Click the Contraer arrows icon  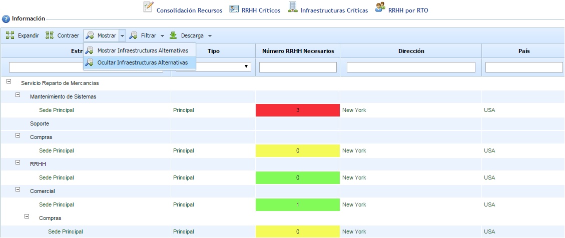click(x=50, y=35)
